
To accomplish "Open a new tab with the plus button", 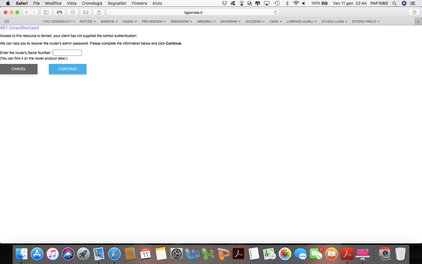I will coord(418,22).
